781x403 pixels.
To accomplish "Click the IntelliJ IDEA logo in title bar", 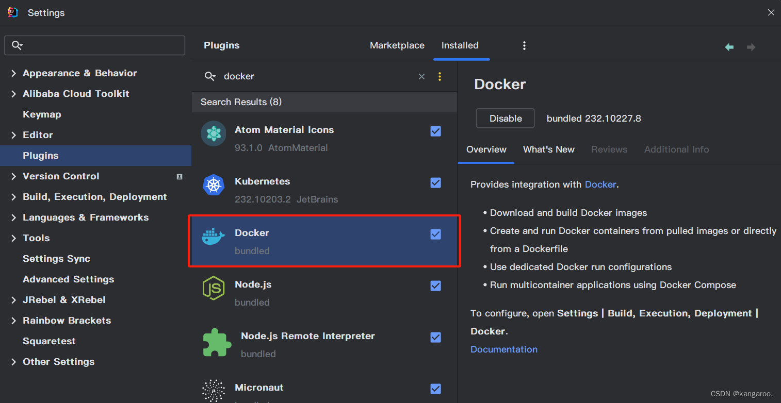I will (13, 12).
